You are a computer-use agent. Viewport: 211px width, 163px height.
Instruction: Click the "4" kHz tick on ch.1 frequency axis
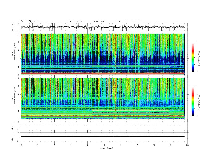click(19, 59)
